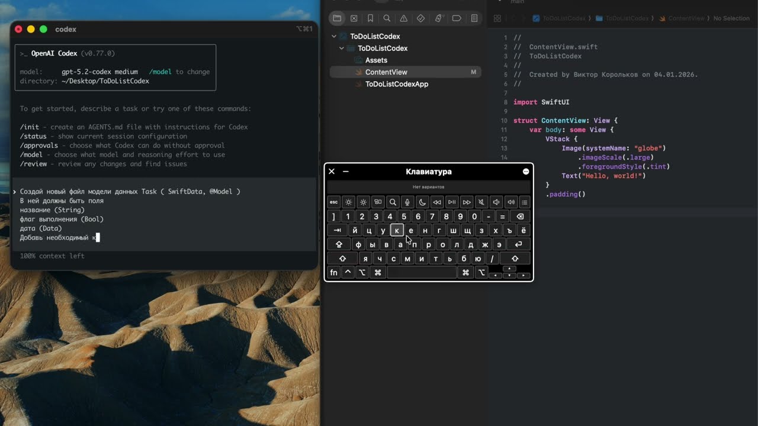This screenshot has height=426, width=758.
Task: Click the /review command text
Action: (x=34, y=164)
